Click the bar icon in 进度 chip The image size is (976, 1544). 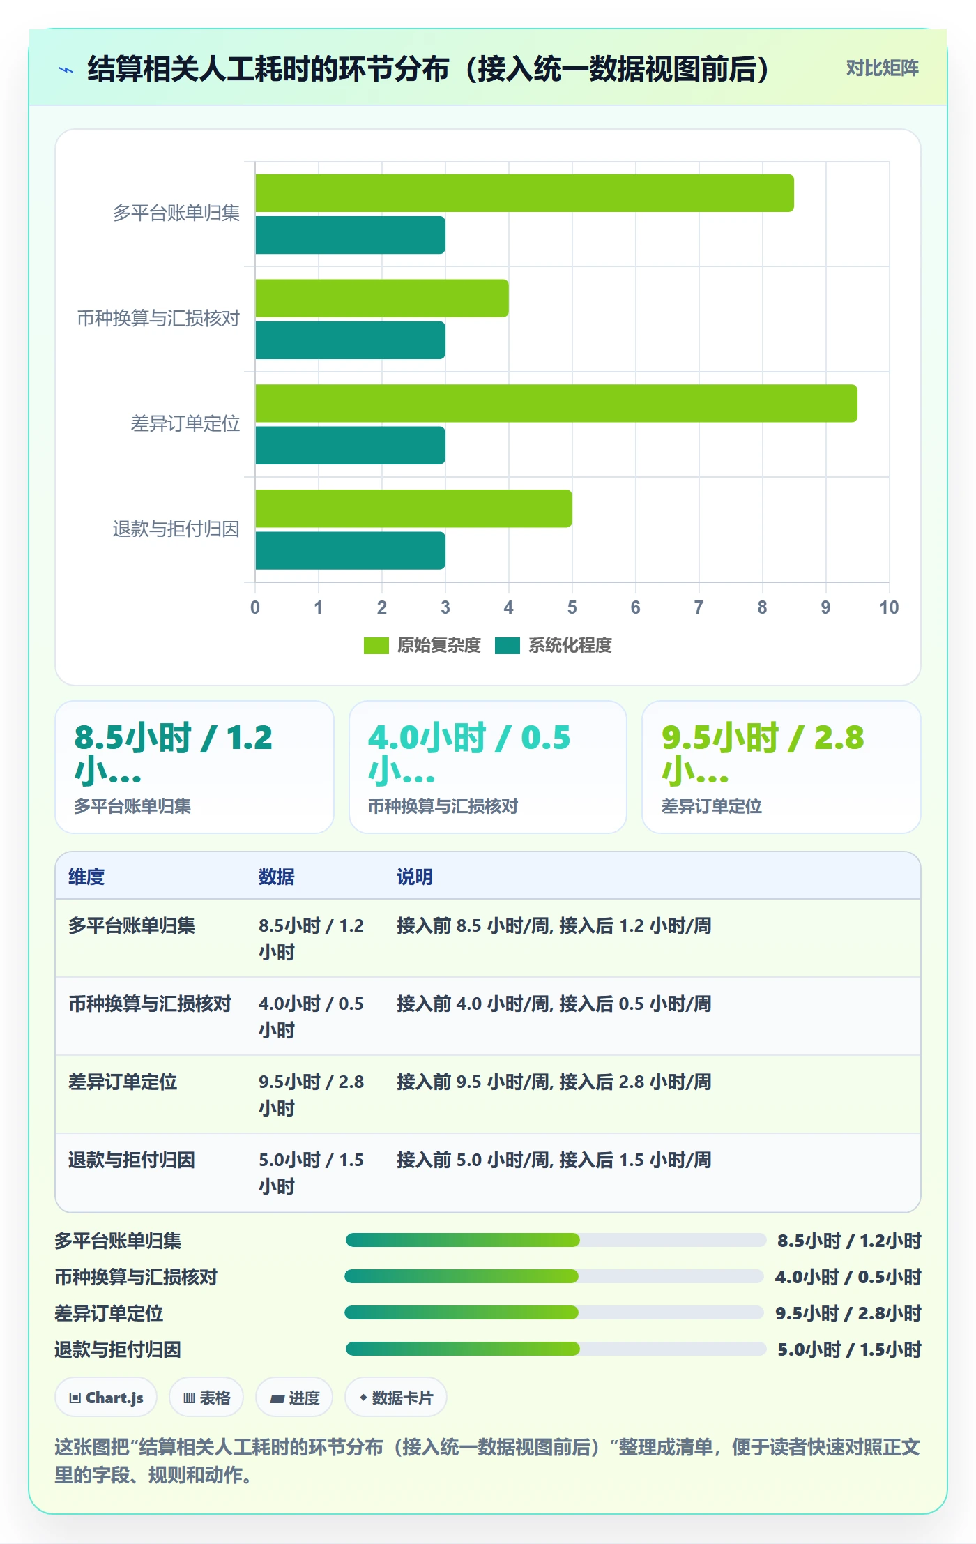277,1398
